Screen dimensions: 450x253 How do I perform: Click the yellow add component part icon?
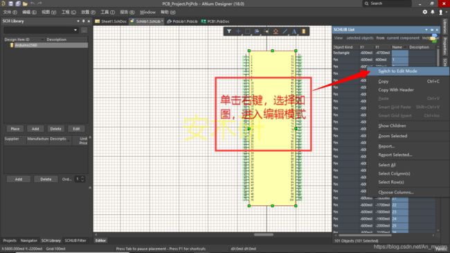(x=304, y=31)
